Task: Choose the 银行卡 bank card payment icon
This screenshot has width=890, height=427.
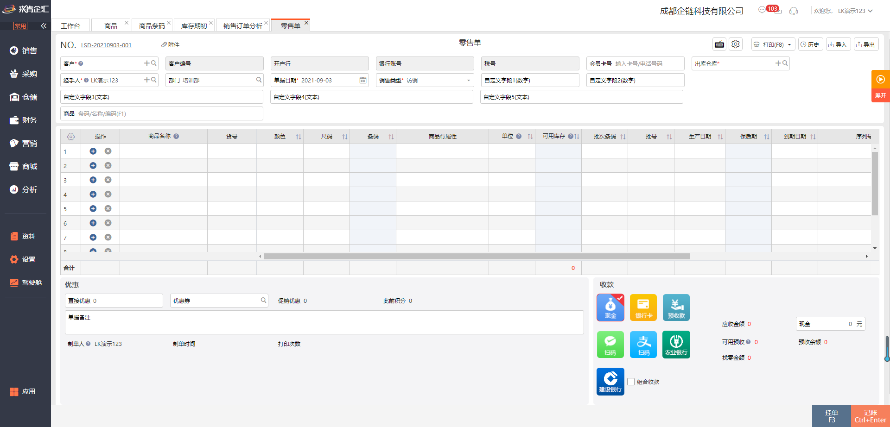Action: pos(643,308)
